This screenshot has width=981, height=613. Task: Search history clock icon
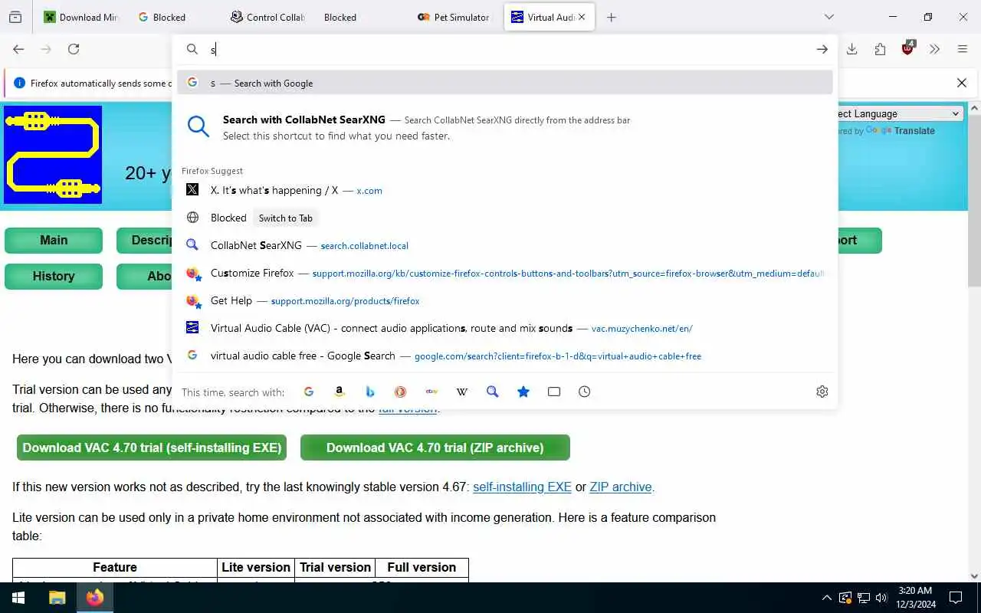(x=585, y=392)
